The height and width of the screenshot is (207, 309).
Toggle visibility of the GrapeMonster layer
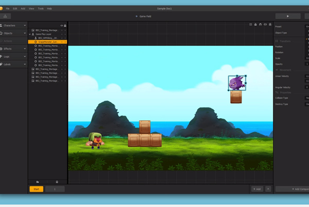point(61,42)
